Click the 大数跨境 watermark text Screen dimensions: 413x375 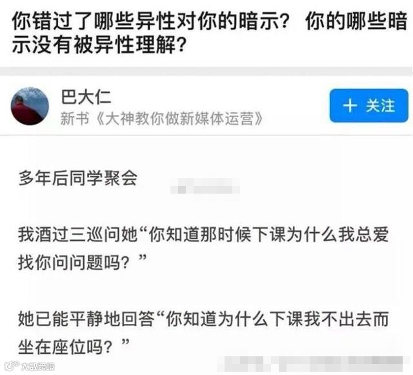click(38, 367)
